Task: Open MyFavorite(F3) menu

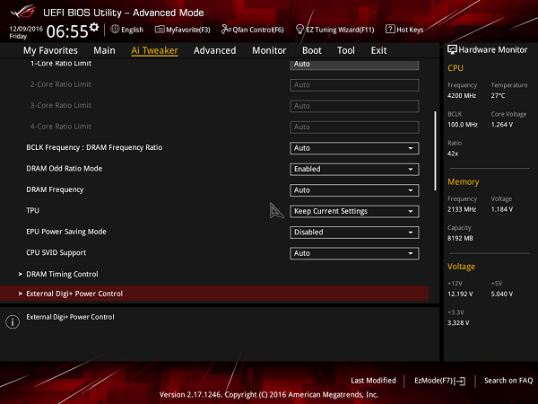Action: coord(183,30)
